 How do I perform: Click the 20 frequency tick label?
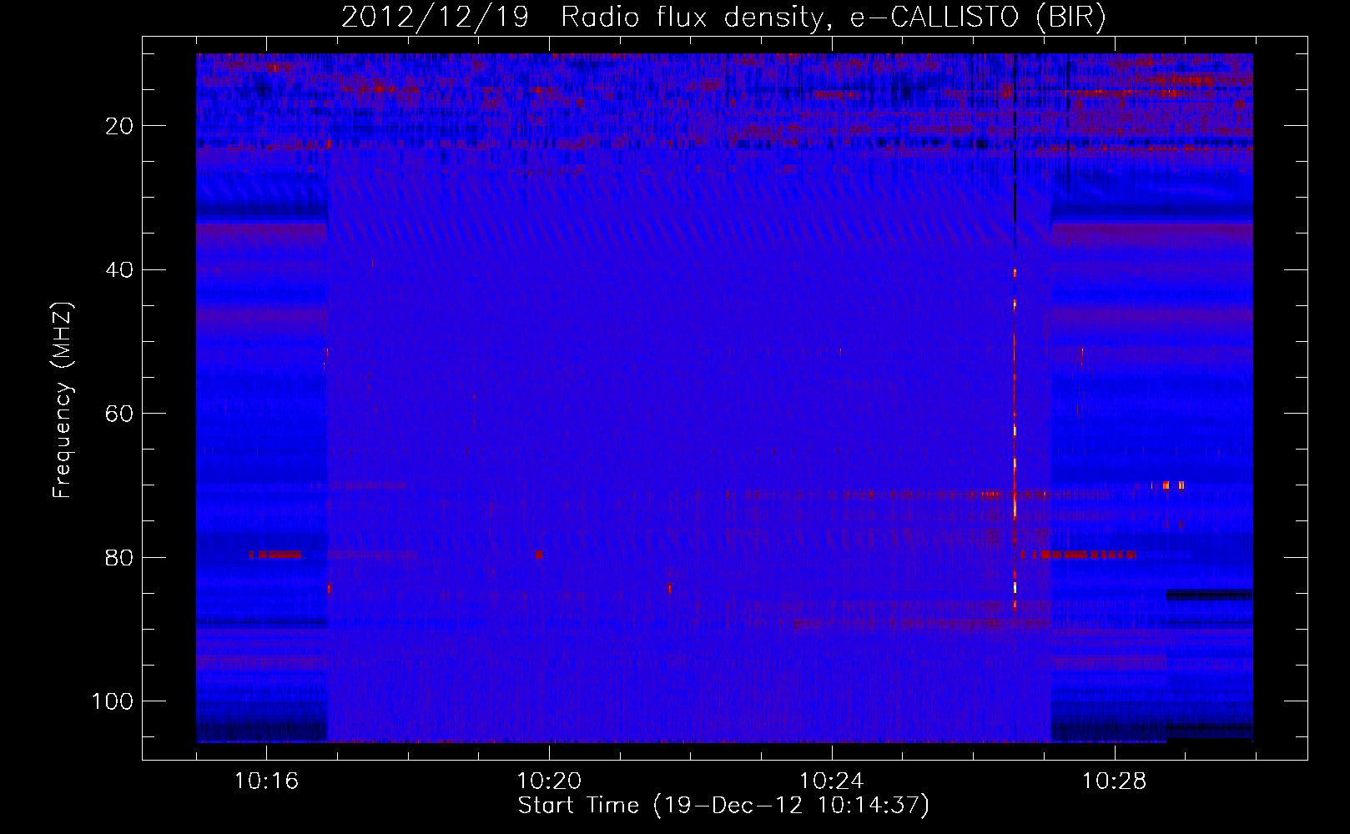pyautogui.click(x=120, y=126)
